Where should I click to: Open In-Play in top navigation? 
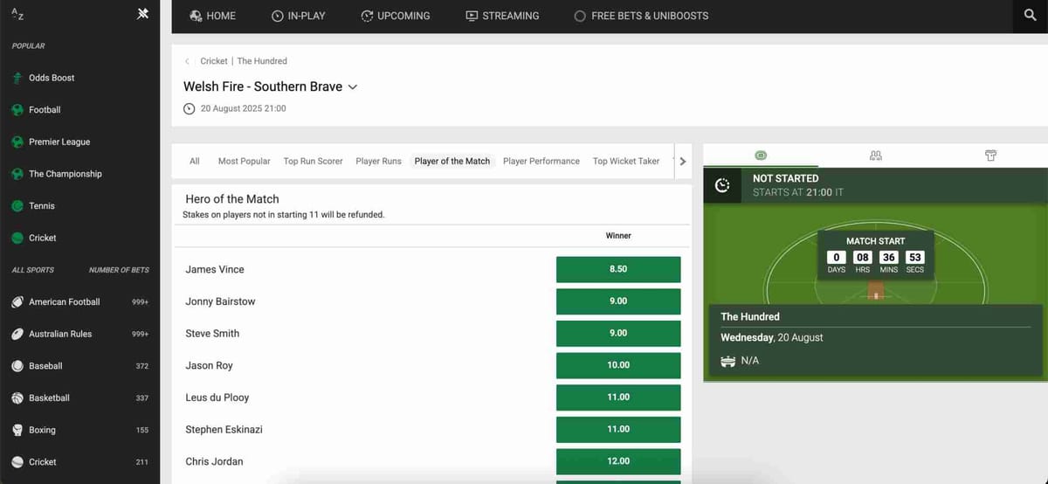click(x=299, y=16)
